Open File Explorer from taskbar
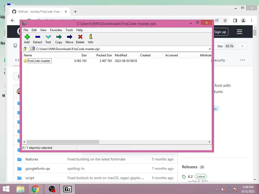Image resolution: width=259 pixels, height=194 pixels. coord(20,189)
